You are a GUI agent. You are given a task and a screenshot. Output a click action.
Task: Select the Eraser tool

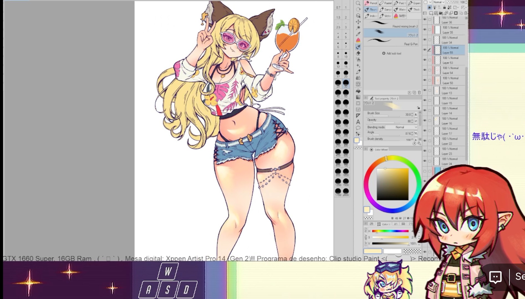(x=358, y=53)
